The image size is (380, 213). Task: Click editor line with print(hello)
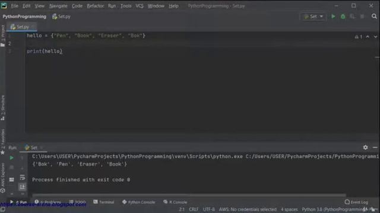(x=45, y=51)
